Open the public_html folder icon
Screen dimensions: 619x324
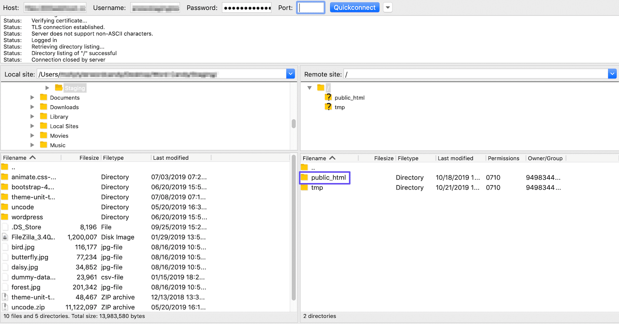[305, 177]
